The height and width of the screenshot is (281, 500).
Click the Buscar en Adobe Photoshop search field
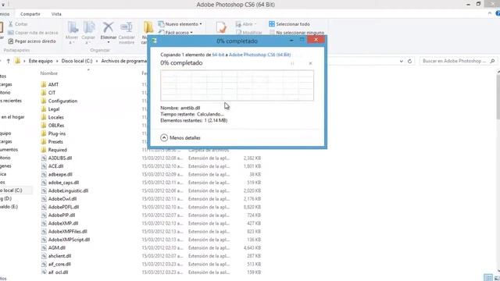458,61
